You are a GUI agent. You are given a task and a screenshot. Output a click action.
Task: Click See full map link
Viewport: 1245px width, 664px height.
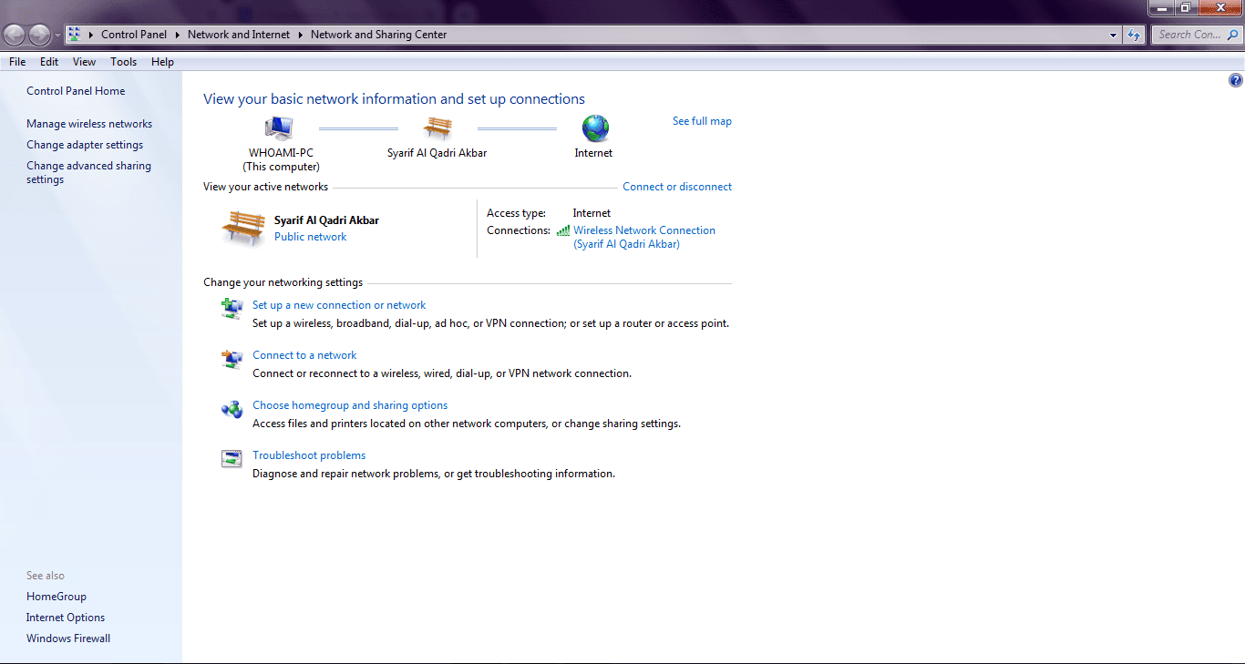[702, 121]
